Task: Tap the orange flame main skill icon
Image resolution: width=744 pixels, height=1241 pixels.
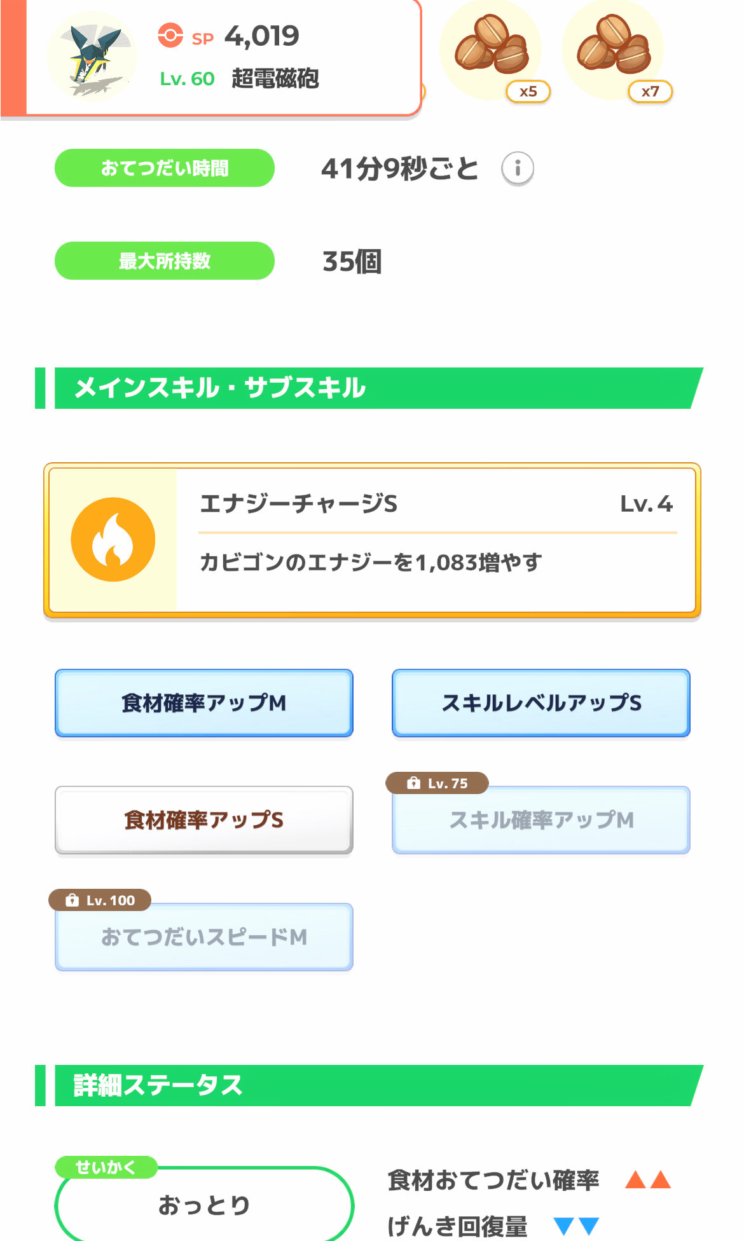Action: [x=113, y=539]
